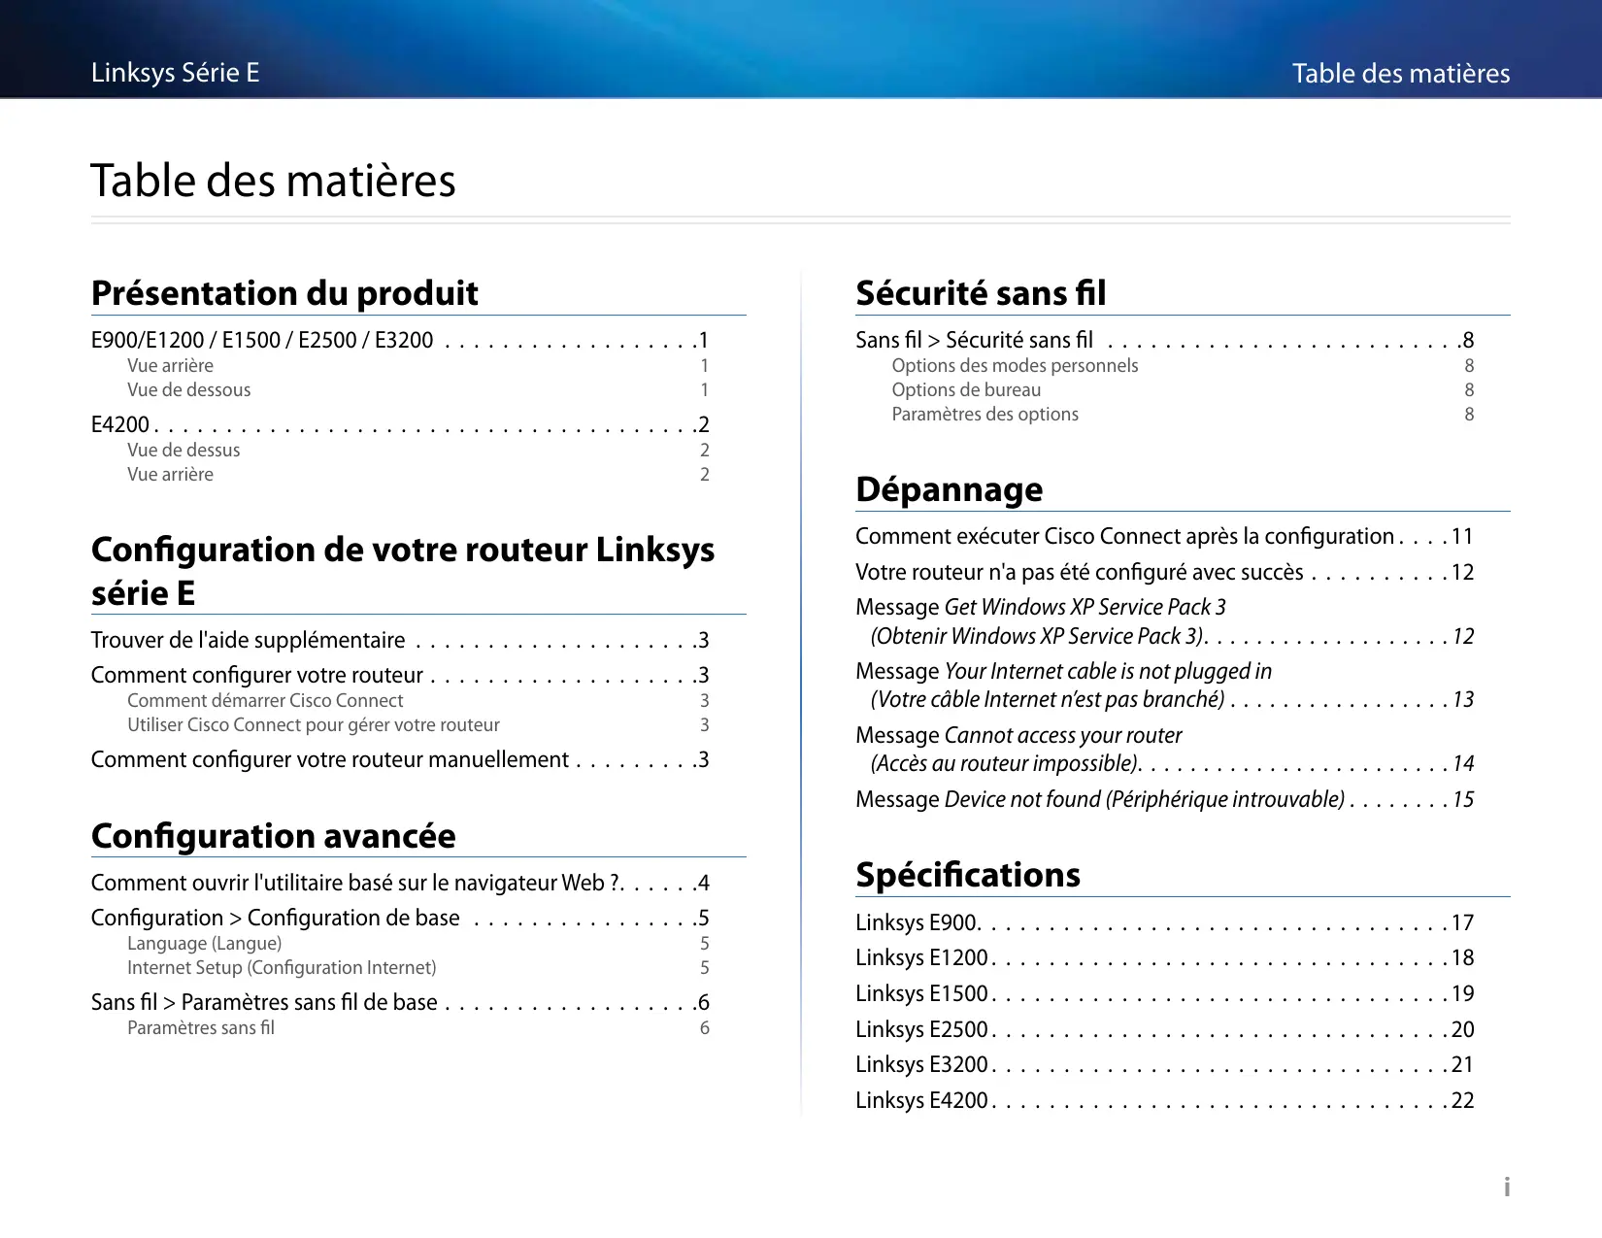Click the Linksys E4200 specifications entry
Viewport: 1602px width, 1238px height.
coord(921,1101)
